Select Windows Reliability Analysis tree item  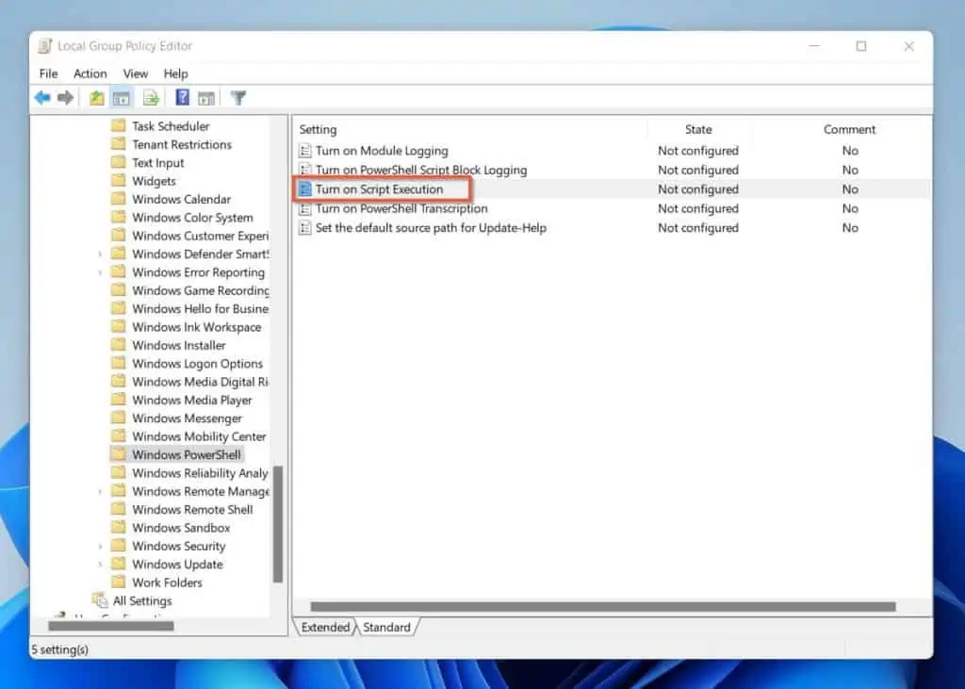[x=200, y=473]
